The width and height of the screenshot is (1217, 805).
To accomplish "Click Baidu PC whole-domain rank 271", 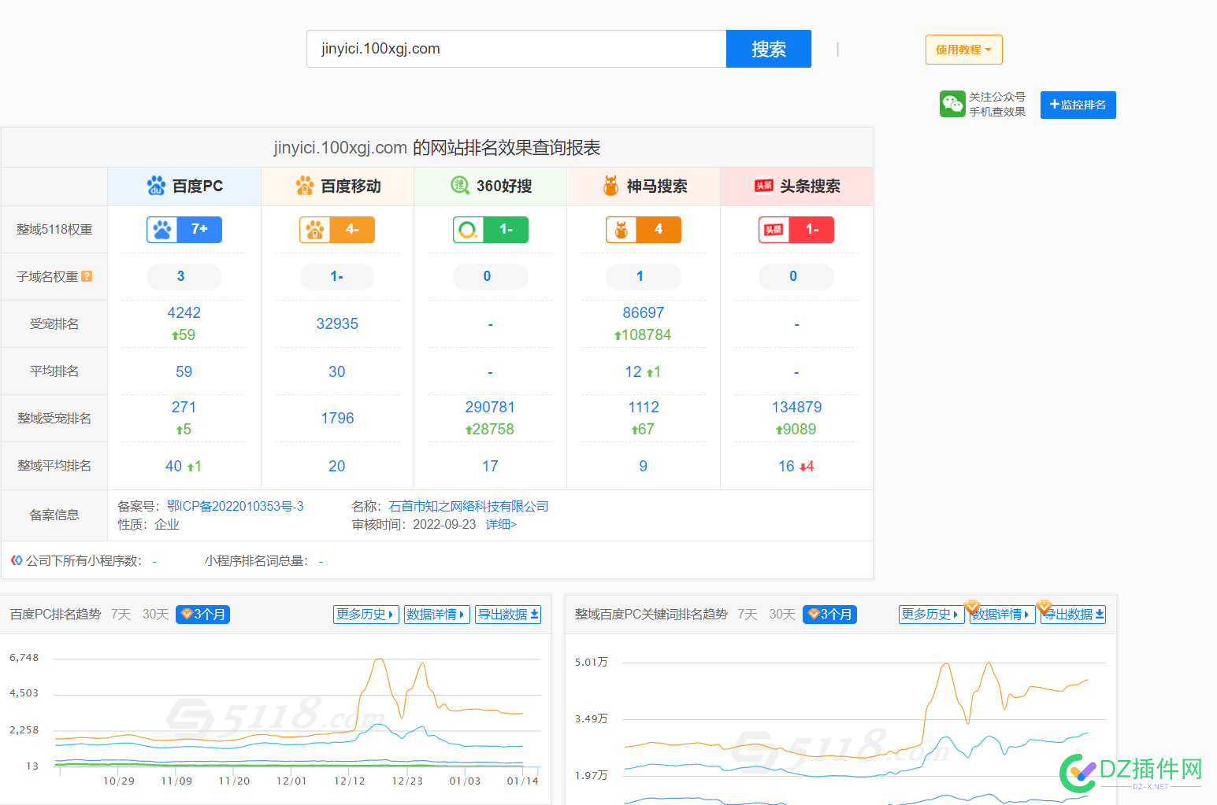I will click(x=184, y=407).
